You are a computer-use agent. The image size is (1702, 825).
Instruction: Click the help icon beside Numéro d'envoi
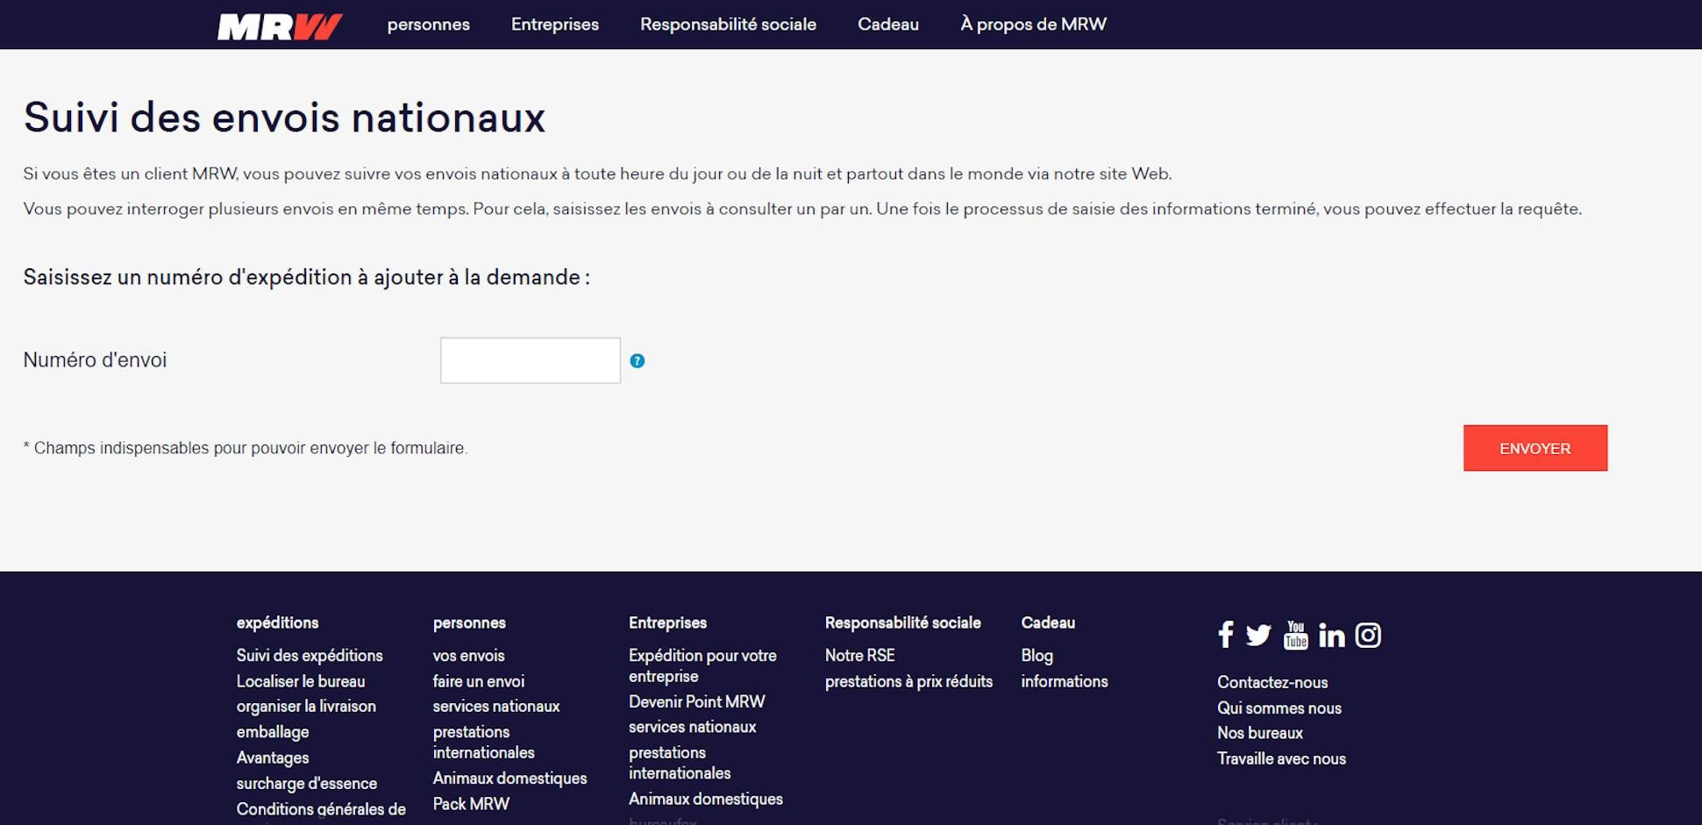(637, 360)
